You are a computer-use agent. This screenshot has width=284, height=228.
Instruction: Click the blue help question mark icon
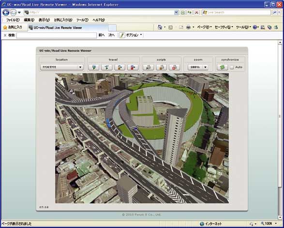pos(255,28)
